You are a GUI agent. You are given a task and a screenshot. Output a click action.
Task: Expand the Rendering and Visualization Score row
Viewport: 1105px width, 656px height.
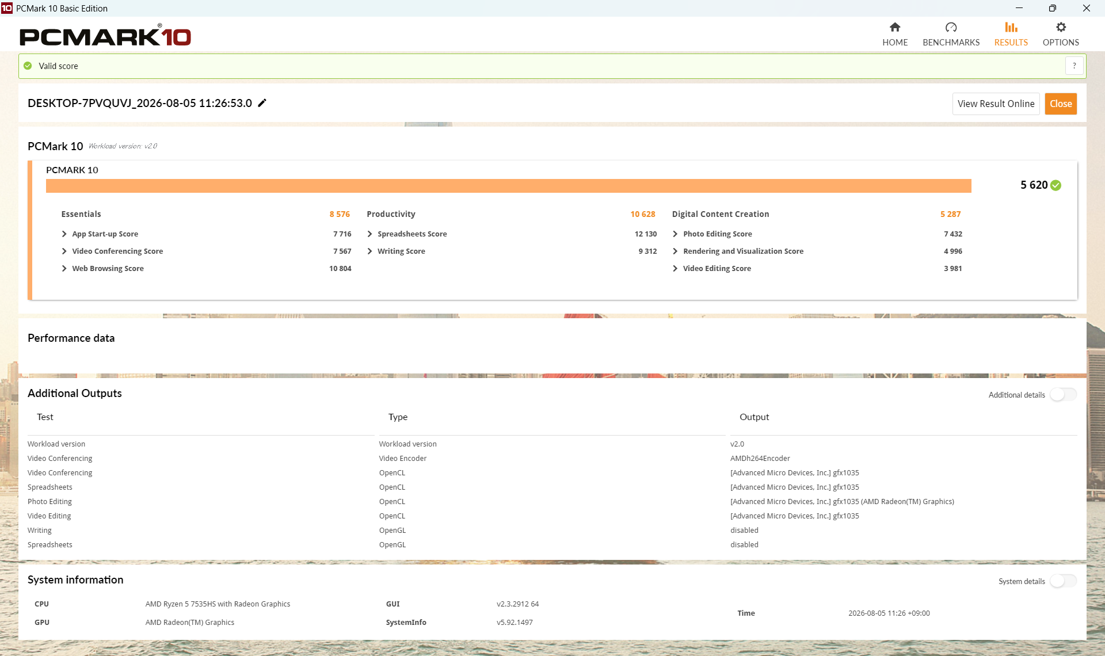point(675,251)
